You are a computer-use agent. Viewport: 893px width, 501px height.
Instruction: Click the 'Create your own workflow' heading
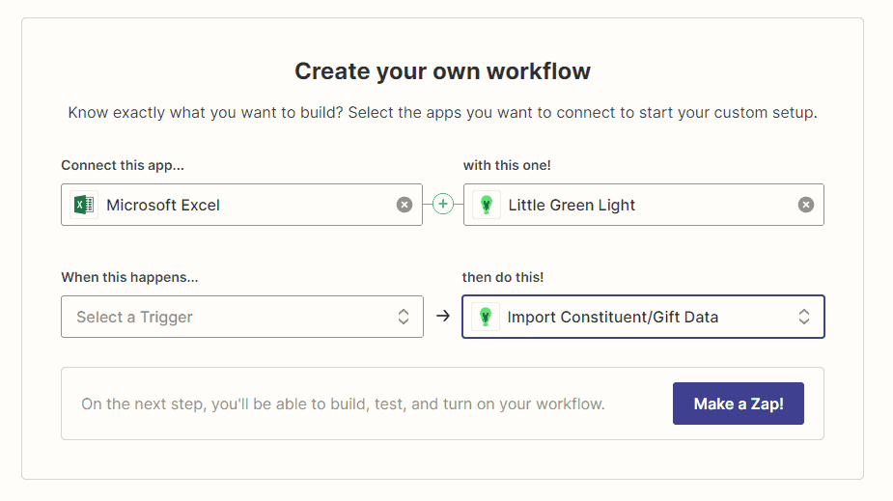[x=442, y=71]
